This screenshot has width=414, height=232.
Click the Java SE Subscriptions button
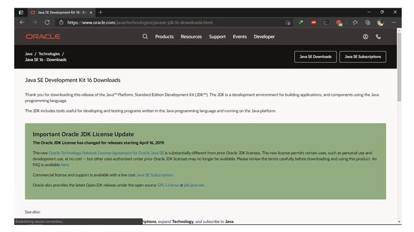tap(363, 57)
